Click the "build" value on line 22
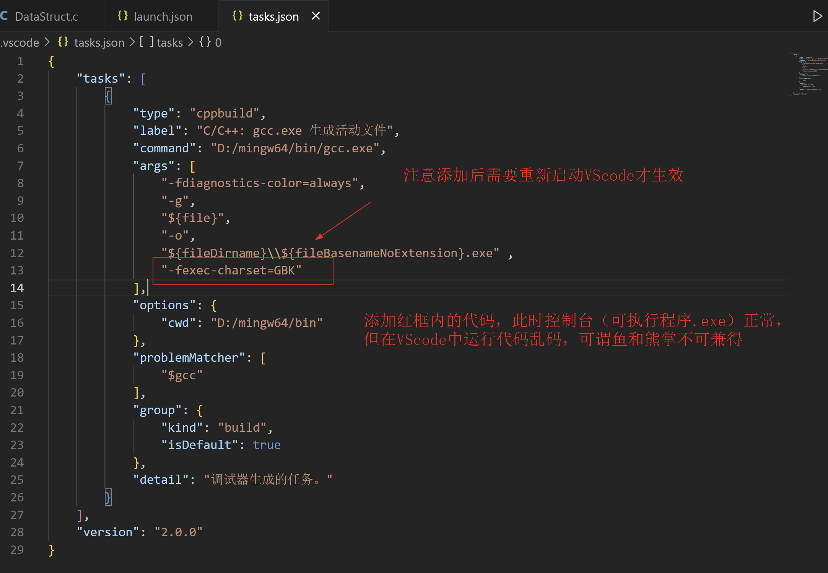The image size is (828, 573). (242, 428)
